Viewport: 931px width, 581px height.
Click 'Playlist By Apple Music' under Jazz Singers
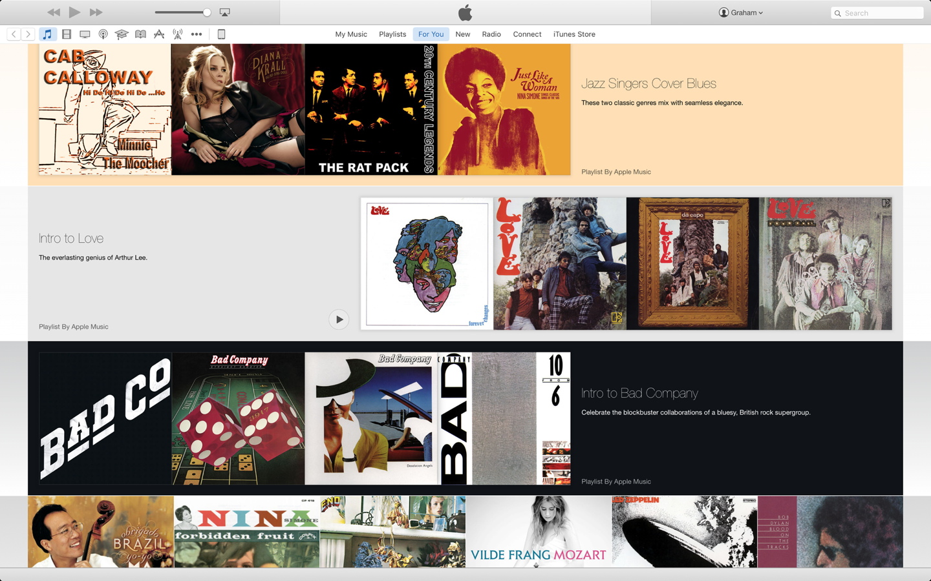click(x=616, y=172)
